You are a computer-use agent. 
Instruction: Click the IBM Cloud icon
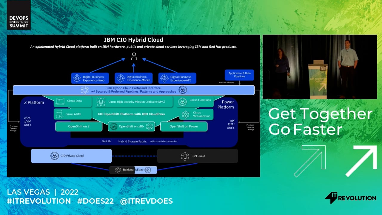(x=185, y=156)
